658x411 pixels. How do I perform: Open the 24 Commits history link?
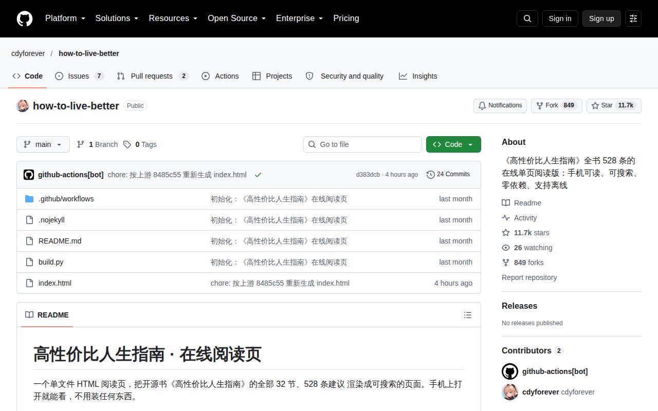(x=448, y=175)
